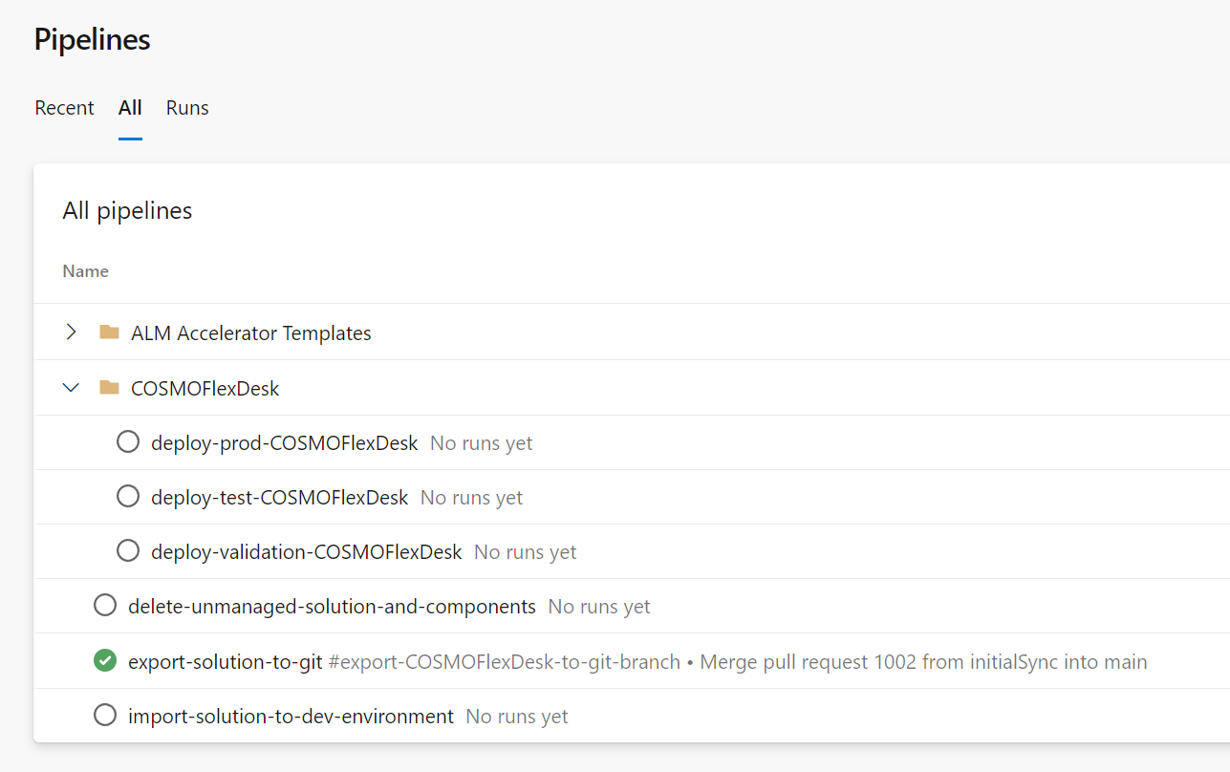
Task: Switch to the Recent tab
Action: pyautogui.click(x=63, y=108)
